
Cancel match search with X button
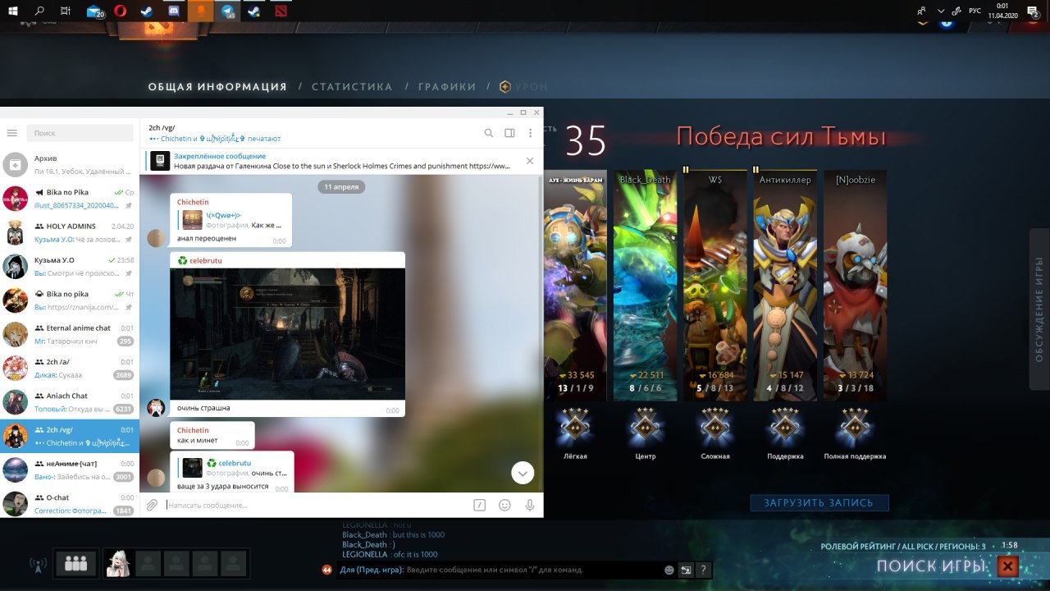coord(1008,566)
